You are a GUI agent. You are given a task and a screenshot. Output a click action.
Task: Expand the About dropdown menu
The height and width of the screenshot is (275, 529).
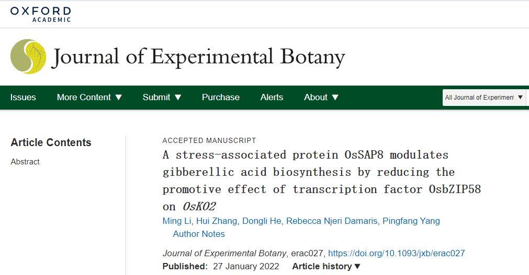click(x=321, y=97)
